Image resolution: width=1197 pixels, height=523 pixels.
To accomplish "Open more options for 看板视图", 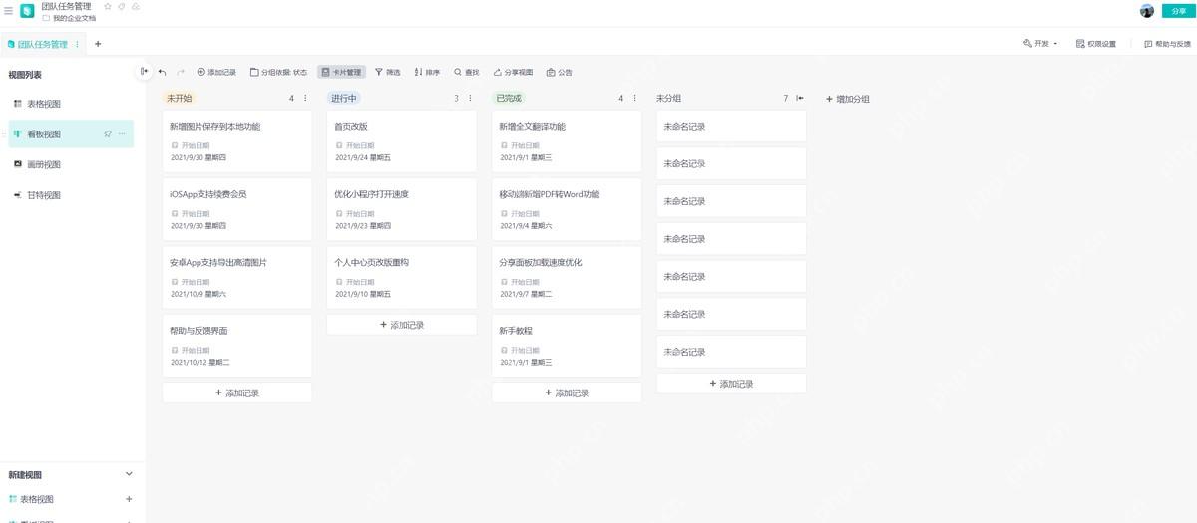I will point(123,133).
